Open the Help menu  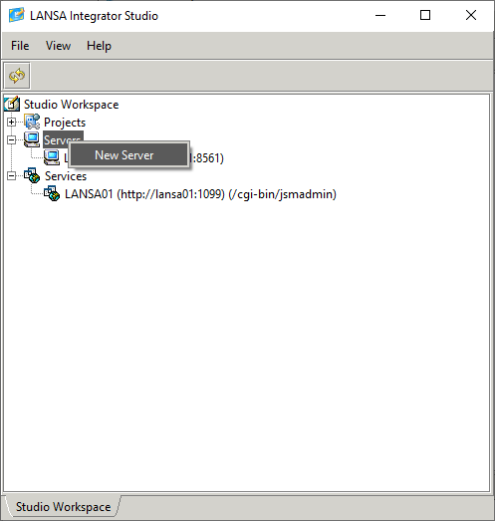[x=99, y=46]
